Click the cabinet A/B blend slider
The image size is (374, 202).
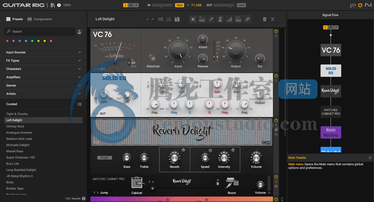[184, 188]
